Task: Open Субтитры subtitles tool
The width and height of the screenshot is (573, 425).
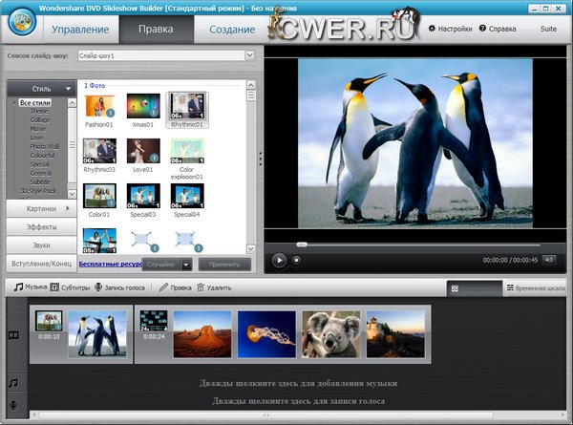Action: coord(55,287)
